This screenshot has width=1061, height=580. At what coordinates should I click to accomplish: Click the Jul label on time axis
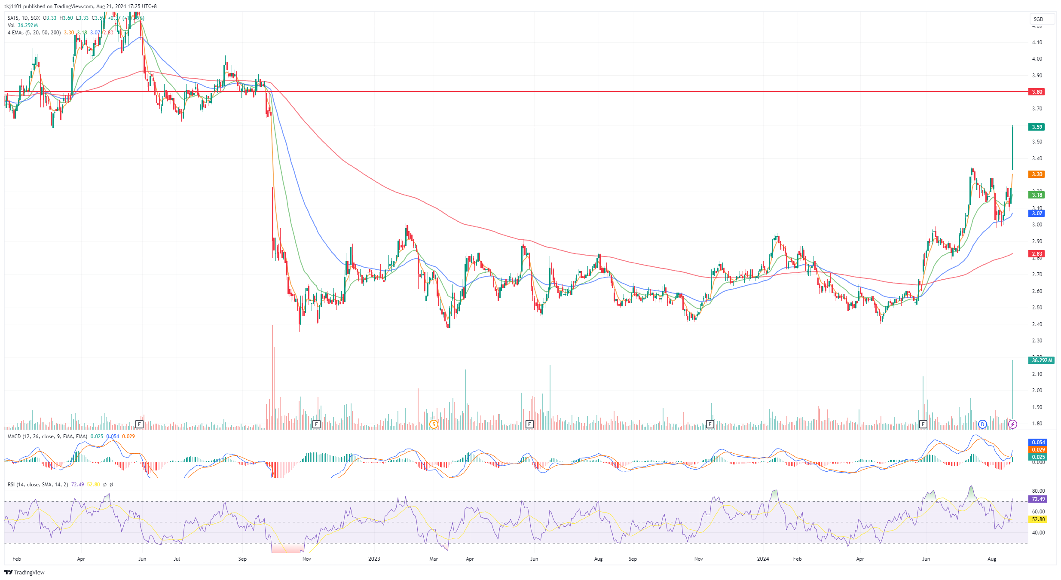tap(177, 559)
